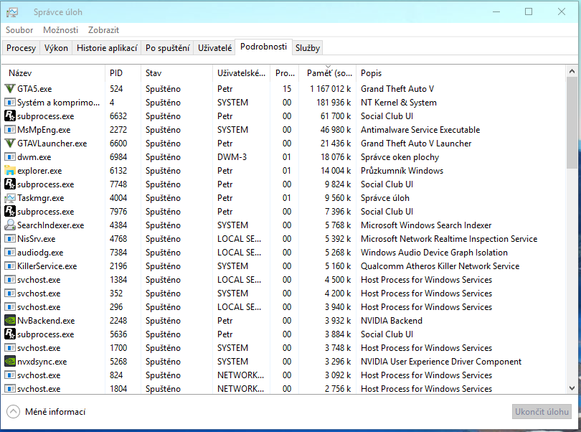Viewport: 581px width, 432px height.
Task: Sort processes by Název column
Action: point(20,73)
